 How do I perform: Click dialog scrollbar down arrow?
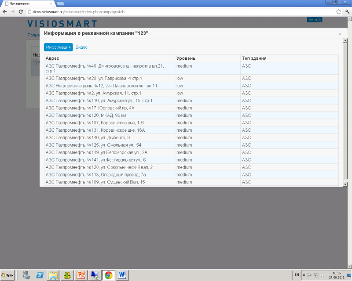tap(345, 184)
